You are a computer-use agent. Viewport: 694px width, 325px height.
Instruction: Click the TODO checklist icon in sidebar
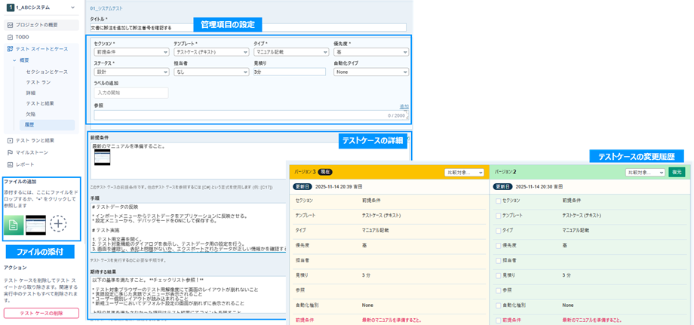[x=10, y=37]
